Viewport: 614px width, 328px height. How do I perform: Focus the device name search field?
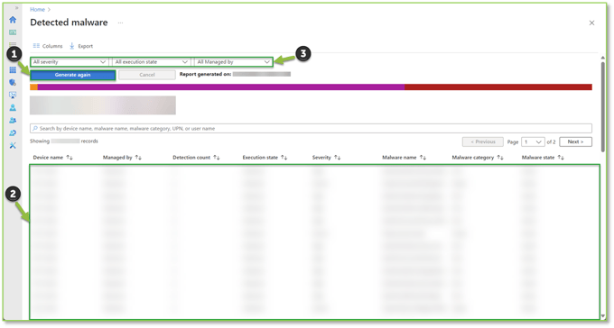[x=311, y=128]
